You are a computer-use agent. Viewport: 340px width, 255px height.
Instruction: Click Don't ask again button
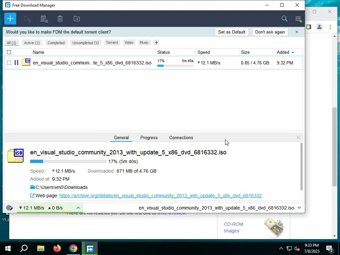pyautogui.click(x=270, y=32)
